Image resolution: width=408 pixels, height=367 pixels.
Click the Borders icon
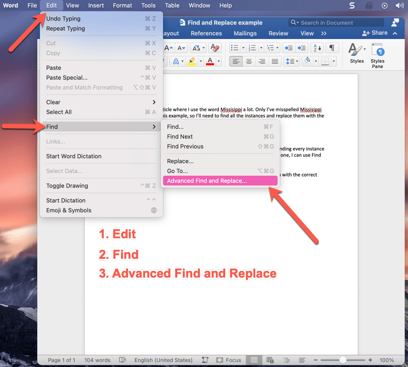pos(325,62)
